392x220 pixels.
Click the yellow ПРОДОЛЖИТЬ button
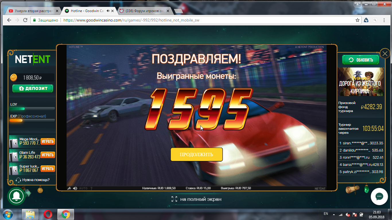pos(197,154)
